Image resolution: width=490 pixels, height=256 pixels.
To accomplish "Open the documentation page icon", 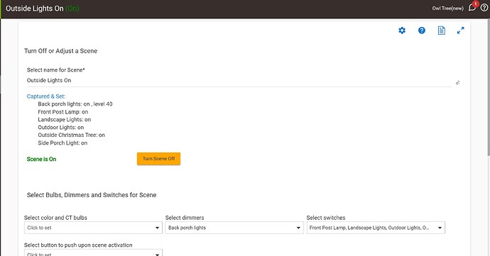I will pos(441,30).
